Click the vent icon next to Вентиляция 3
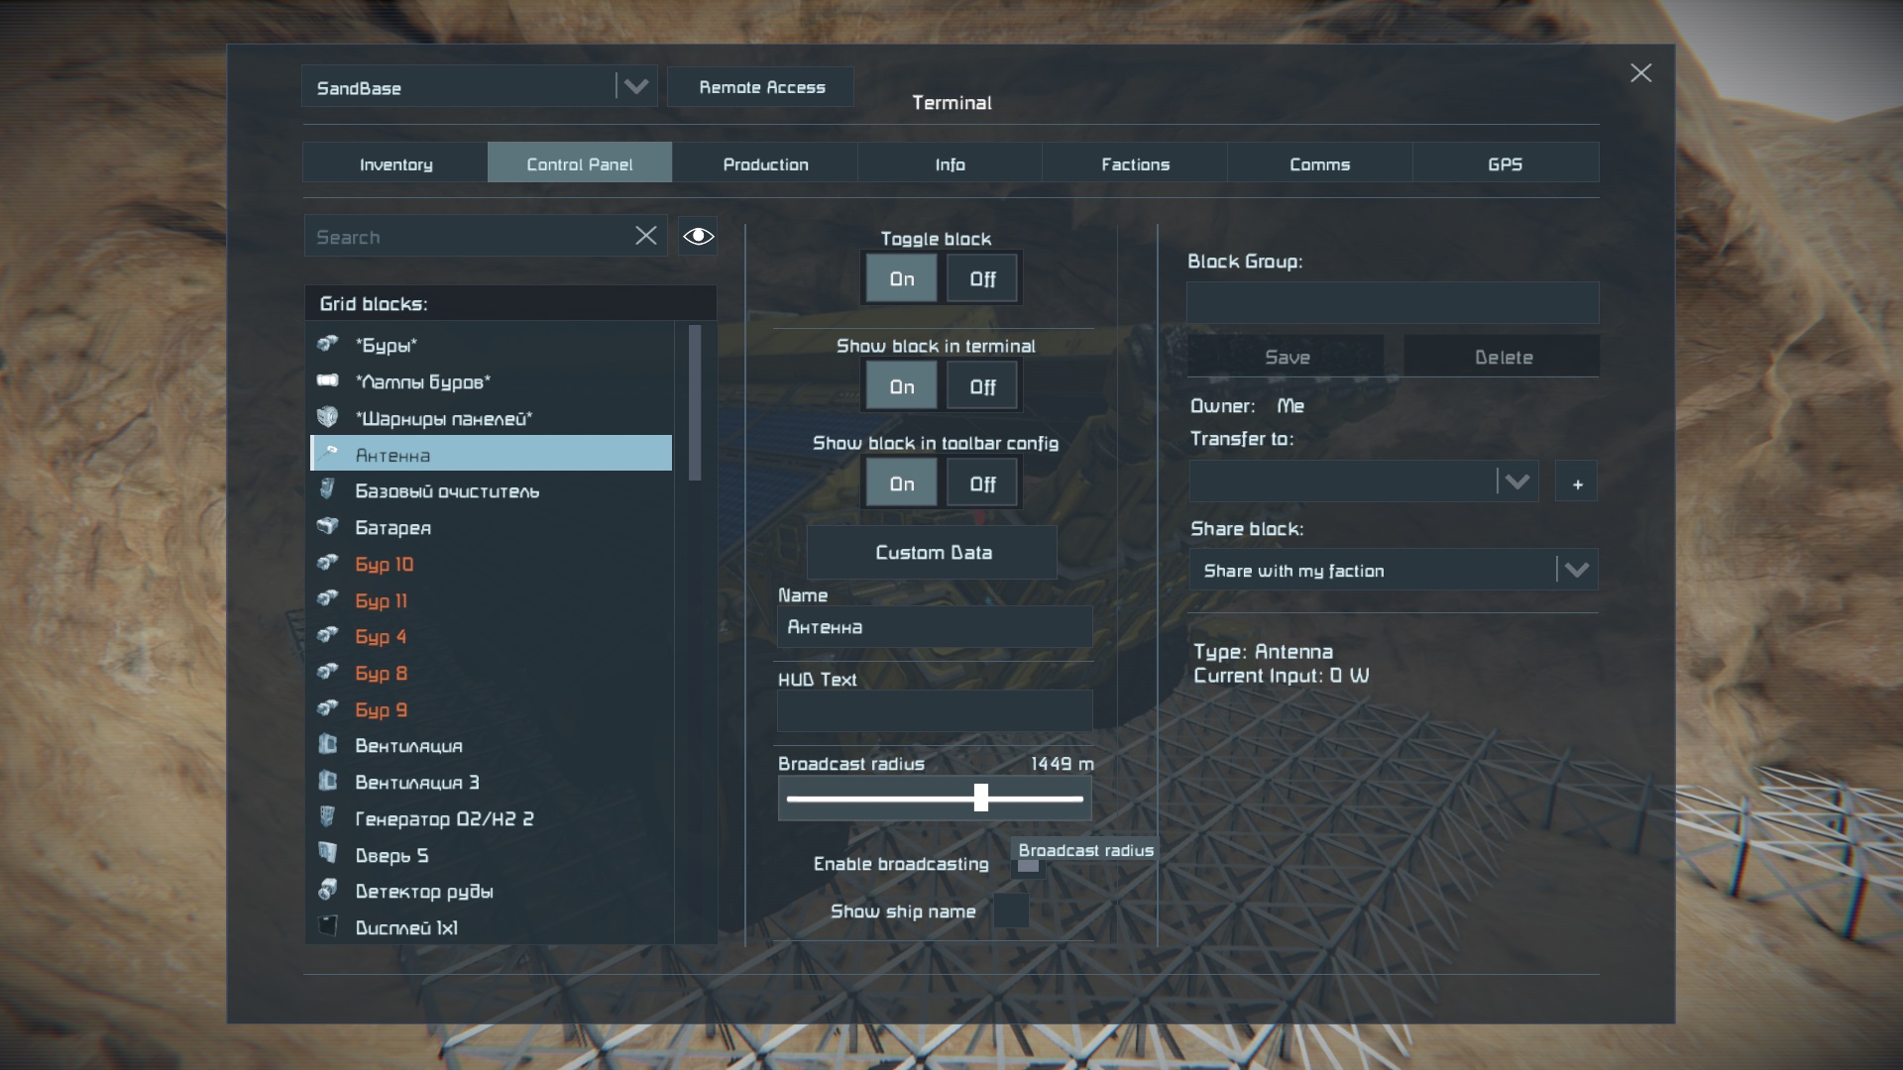The image size is (1903, 1070). 328,781
